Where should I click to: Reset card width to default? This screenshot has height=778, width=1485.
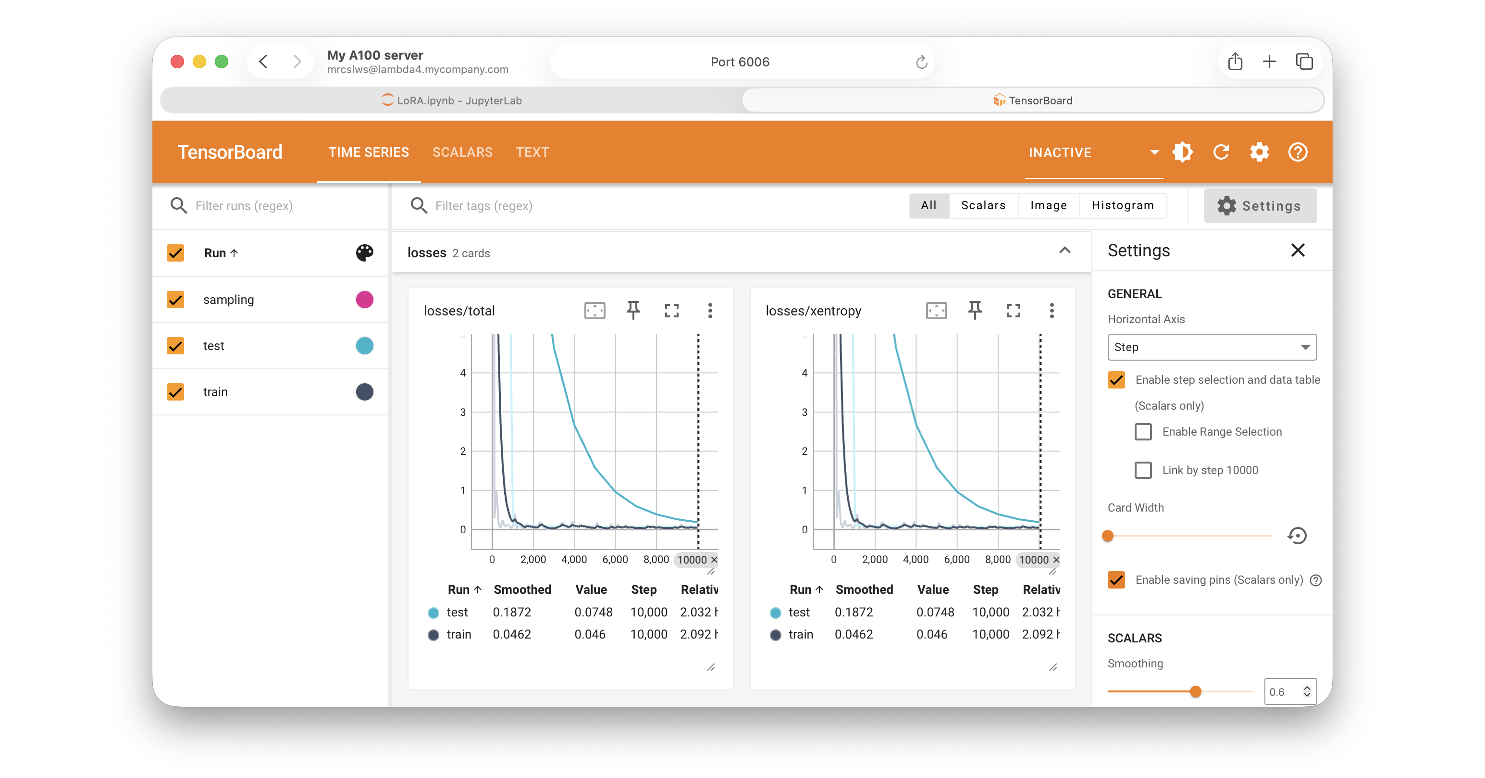(x=1297, y=536)
